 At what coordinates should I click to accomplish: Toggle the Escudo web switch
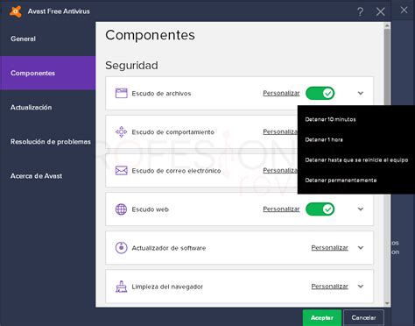tap(320, 209)
